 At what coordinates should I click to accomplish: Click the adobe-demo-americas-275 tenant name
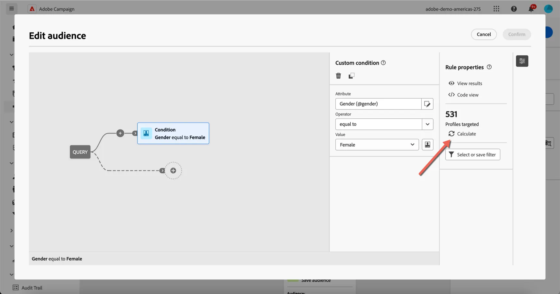[x=453, y=9]
